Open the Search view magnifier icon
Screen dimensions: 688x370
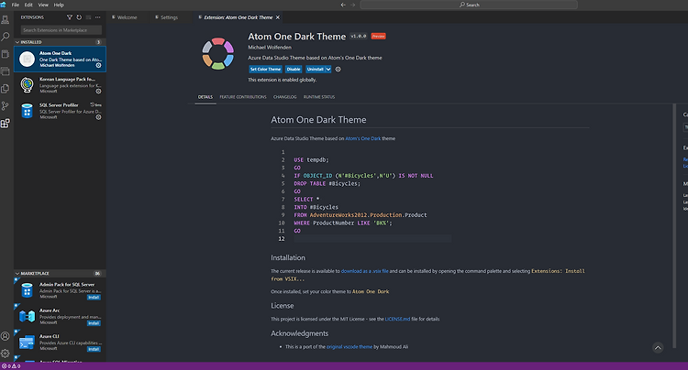coord(6,37)
